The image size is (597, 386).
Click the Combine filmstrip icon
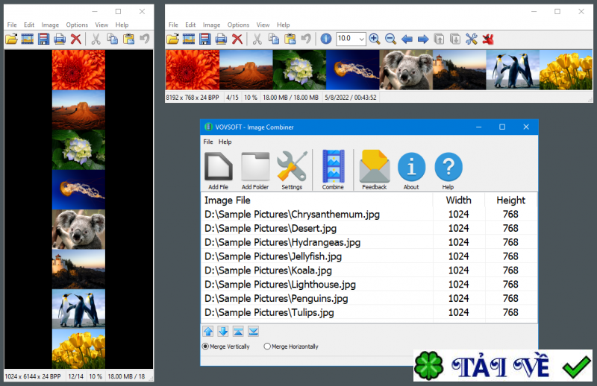click(333, 171)
